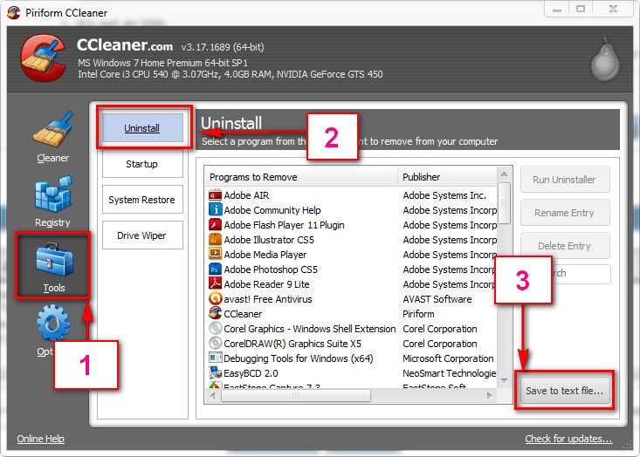Click the CorelDRAW Graphics Suite X5 icon
Screen dimensions: 640x457
215,344
